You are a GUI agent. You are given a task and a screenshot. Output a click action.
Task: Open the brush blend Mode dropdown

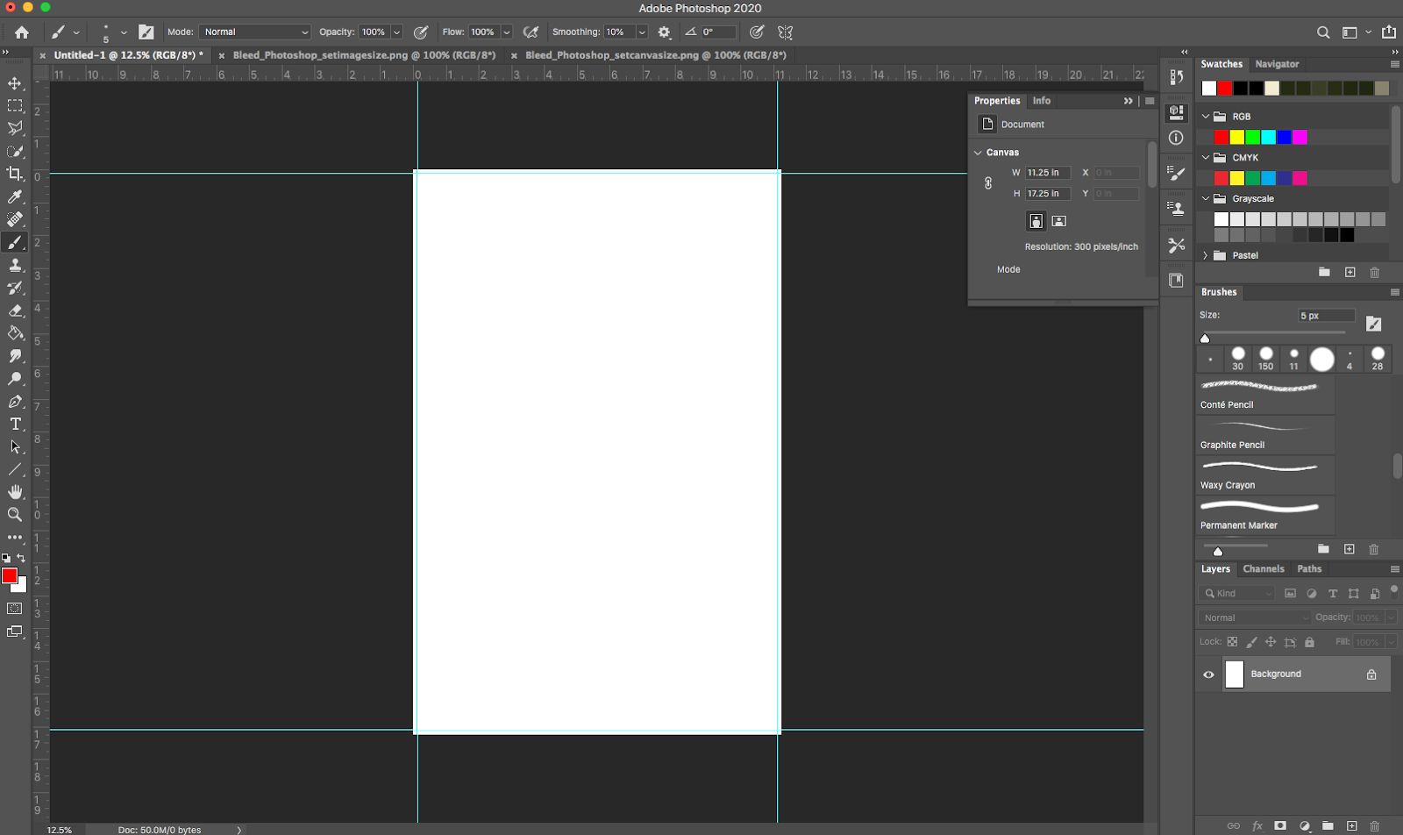click(x=254, y=32)
